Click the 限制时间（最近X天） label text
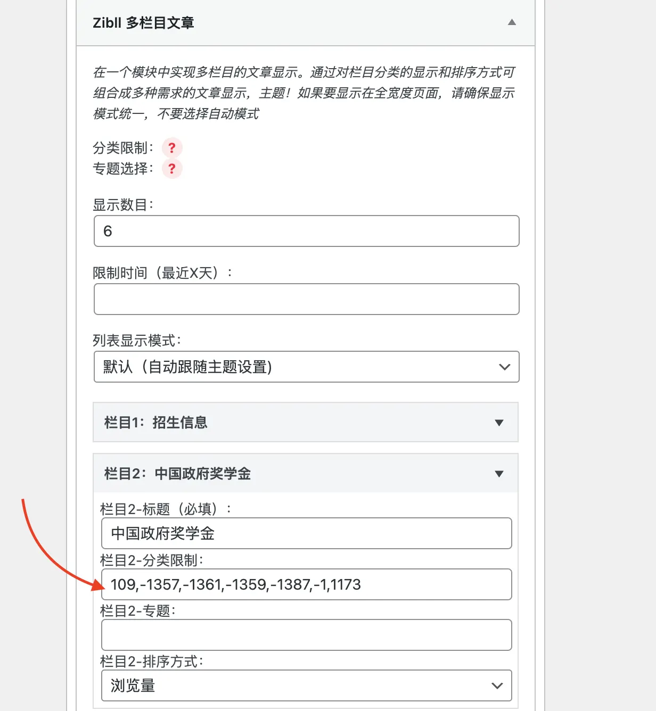This screenshot has height=711, width=656. 162,273
